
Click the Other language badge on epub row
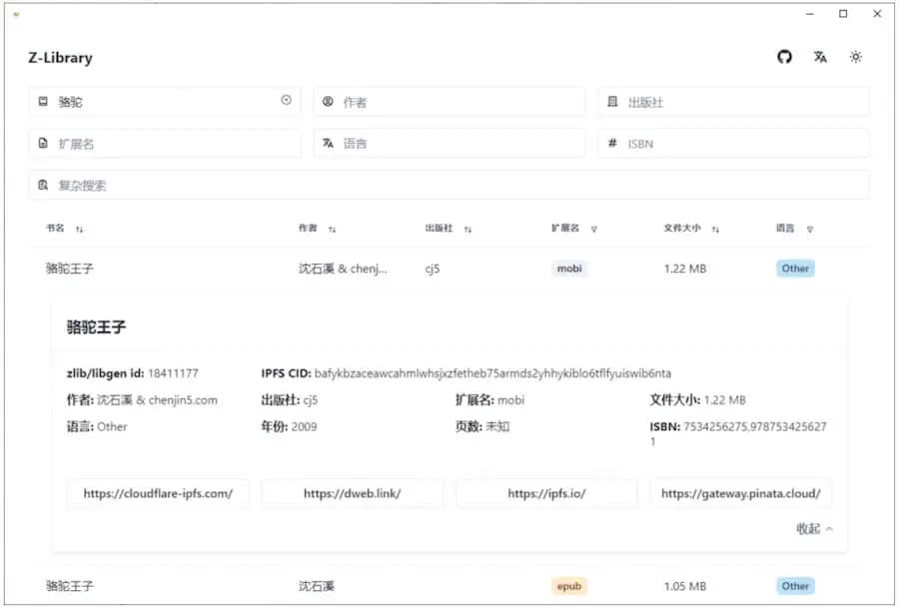point(794,586)
